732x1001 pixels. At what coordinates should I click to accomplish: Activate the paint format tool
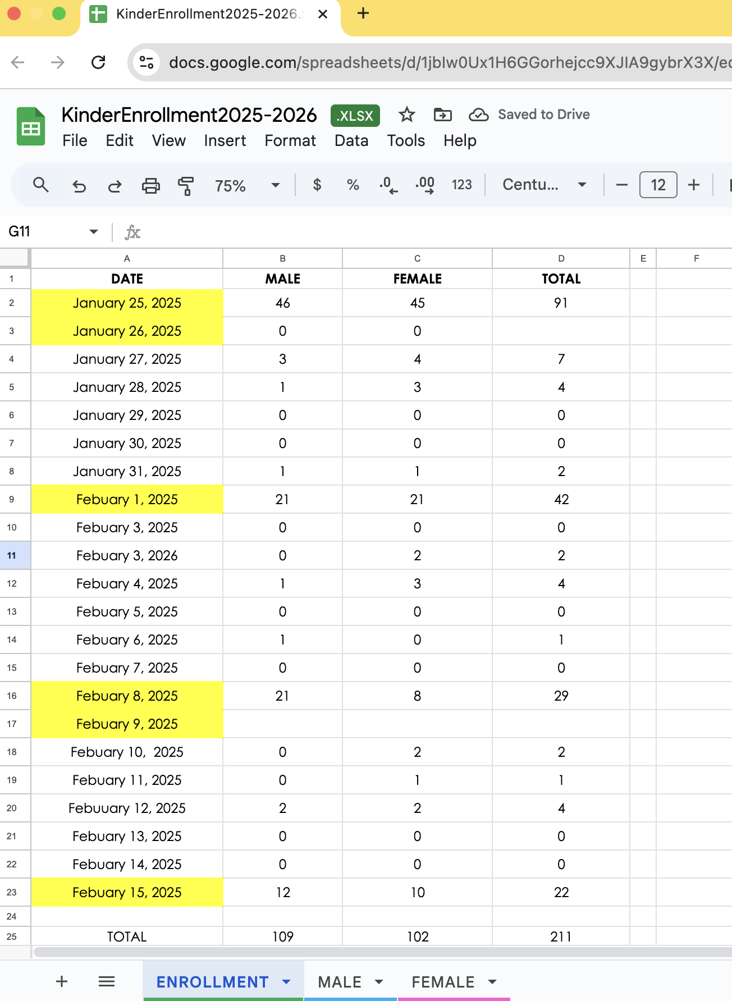pos(185,185)
